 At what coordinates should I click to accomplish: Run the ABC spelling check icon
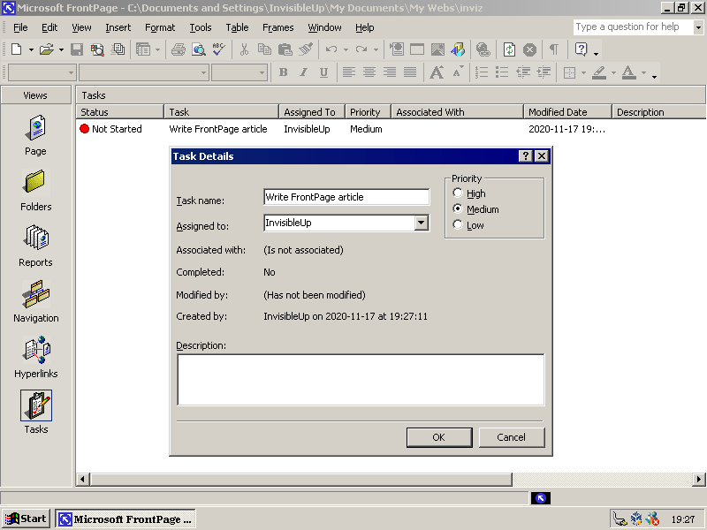[218, 49]
